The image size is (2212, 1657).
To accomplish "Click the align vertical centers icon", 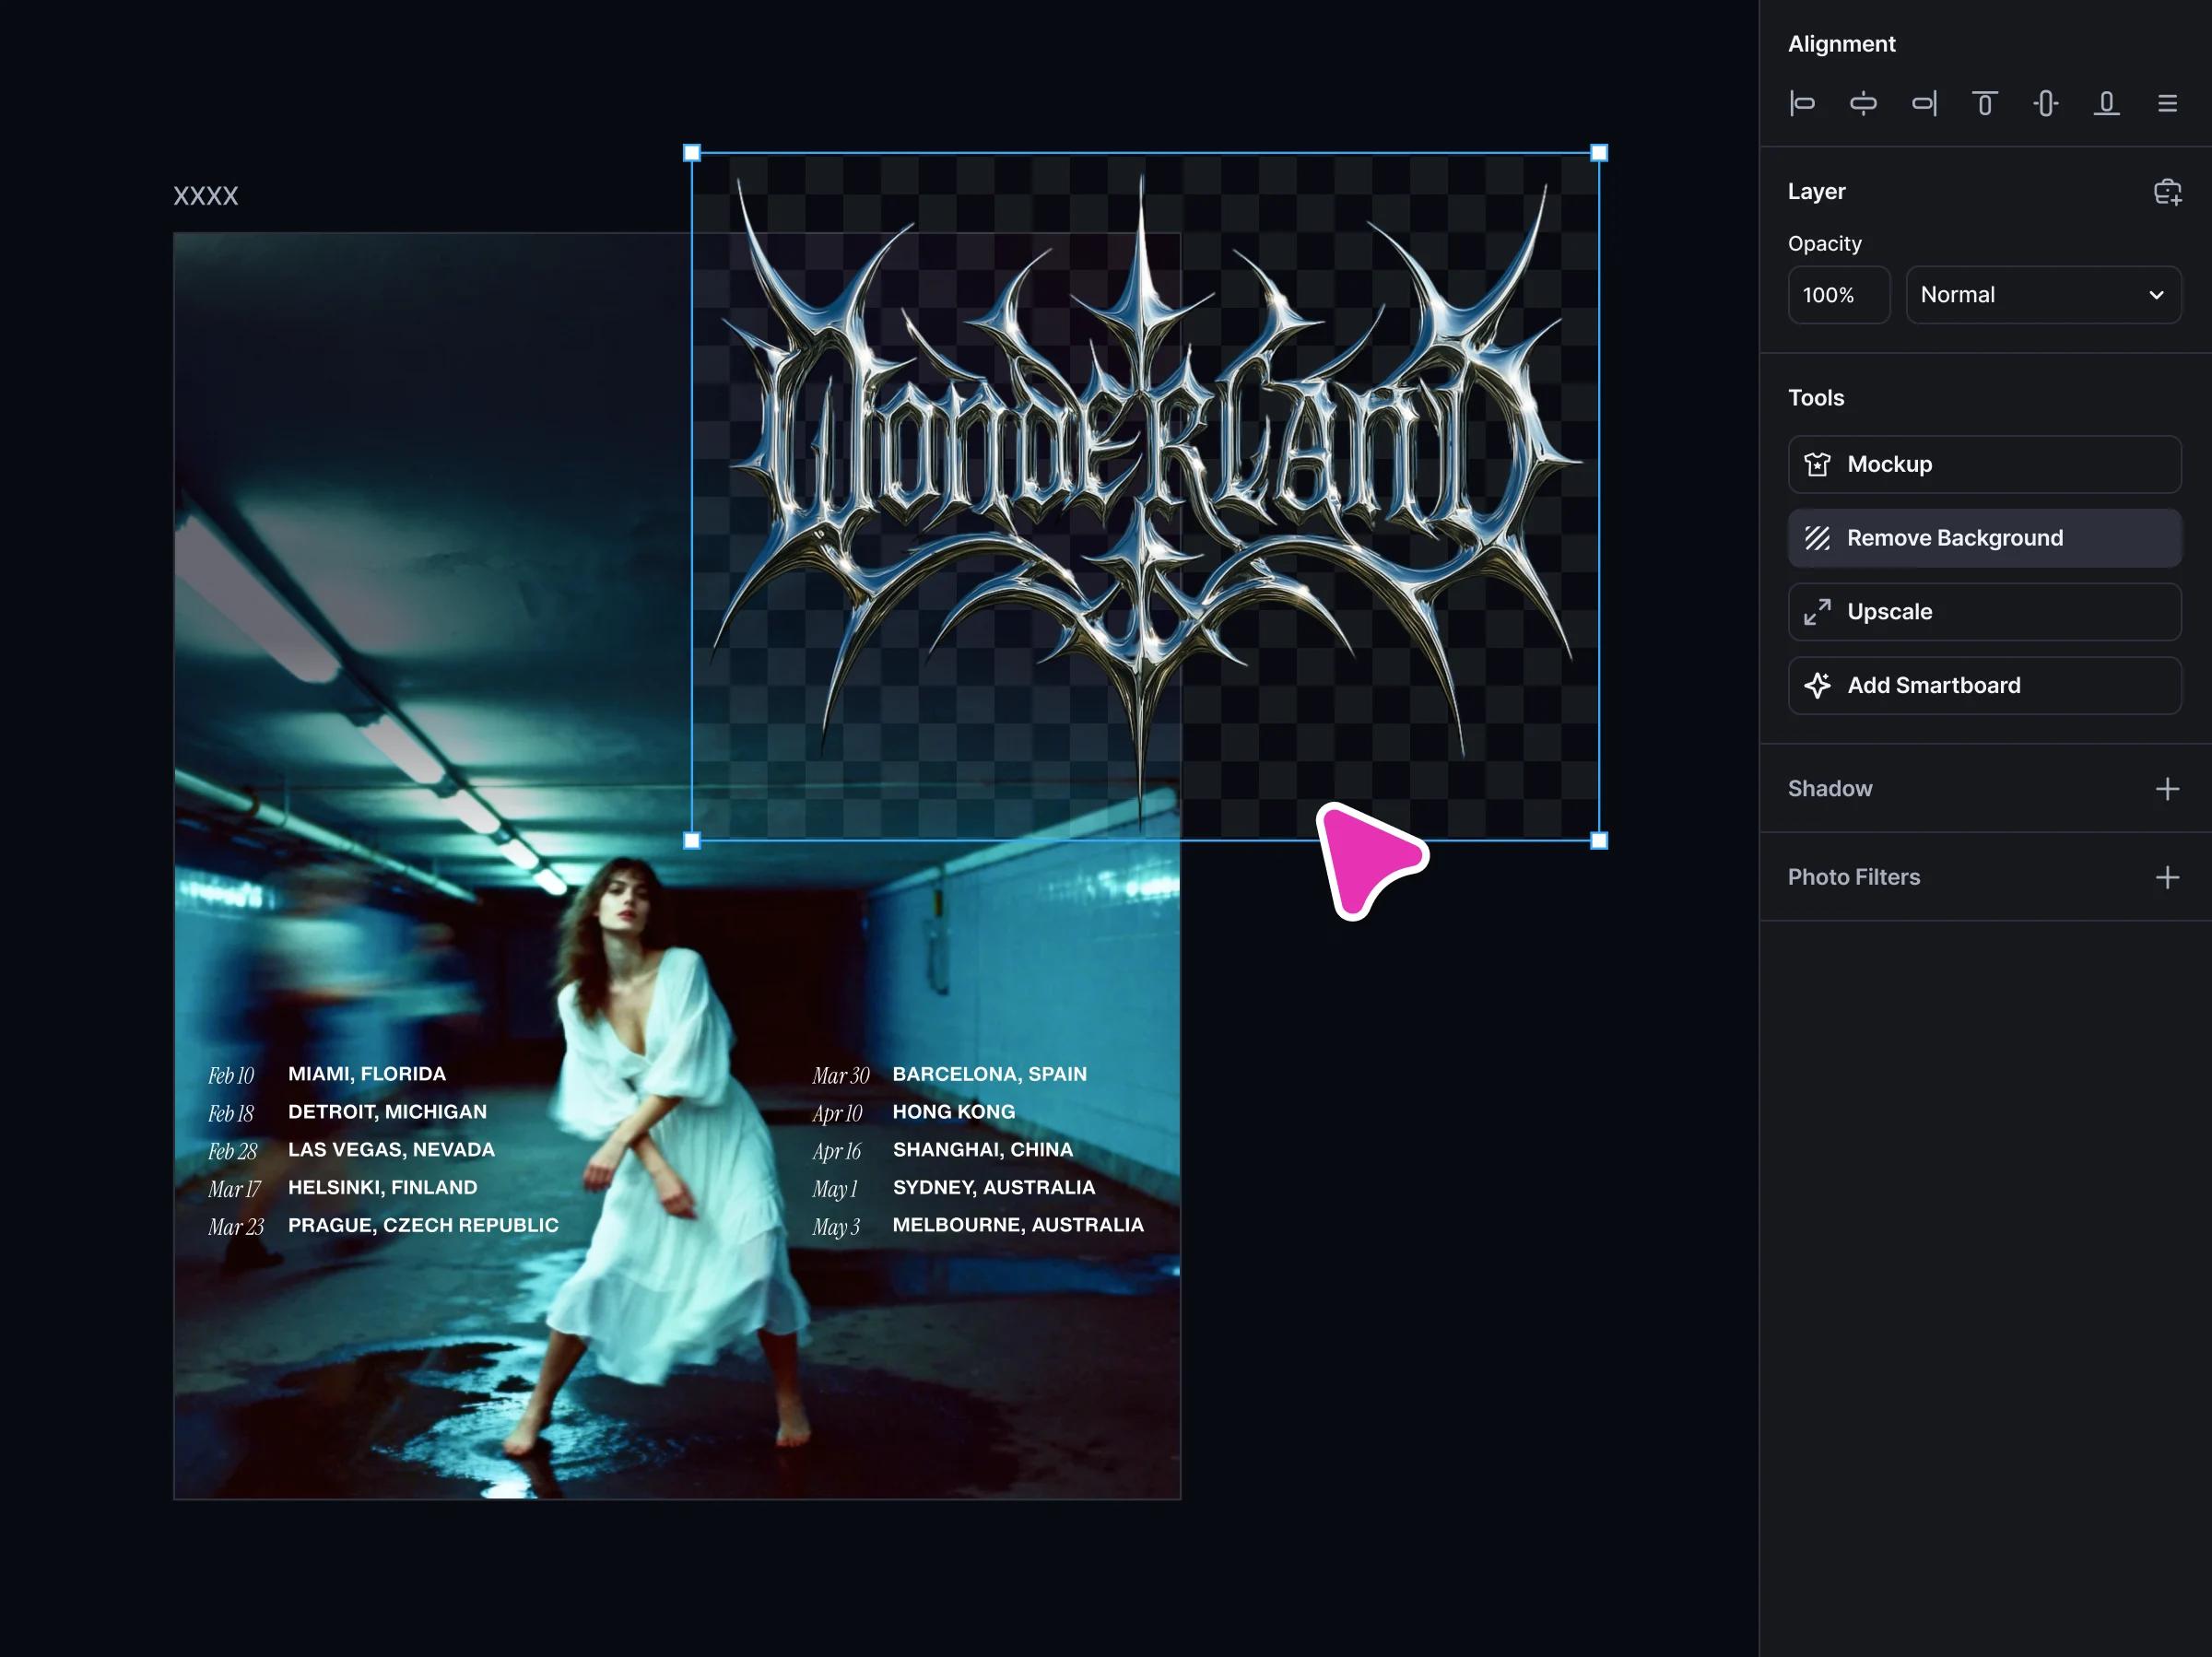I will pos(2046,103).
